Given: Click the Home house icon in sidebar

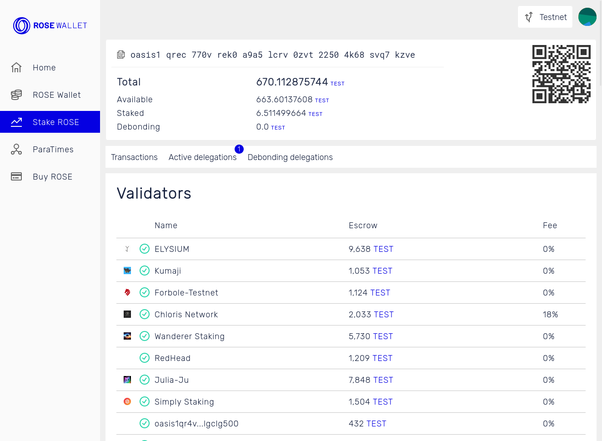Looking at the screenshot, I should 16,68.
